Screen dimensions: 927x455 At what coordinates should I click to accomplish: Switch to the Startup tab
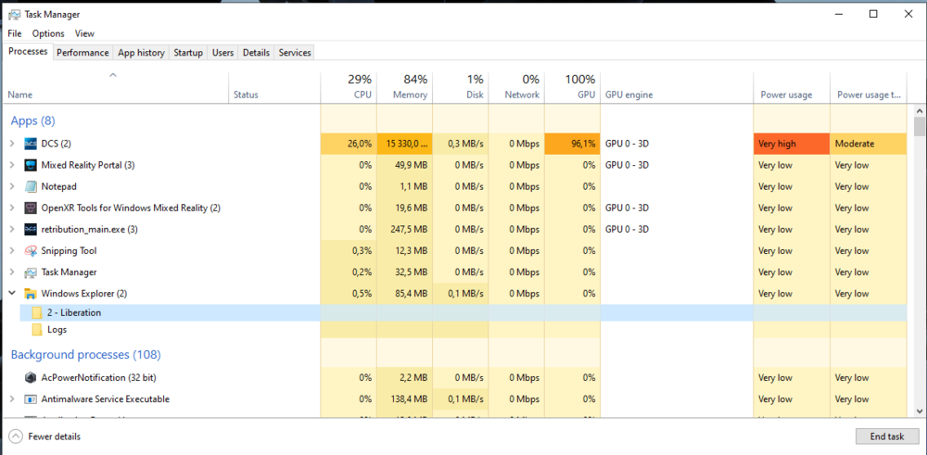tap(188, 53)
